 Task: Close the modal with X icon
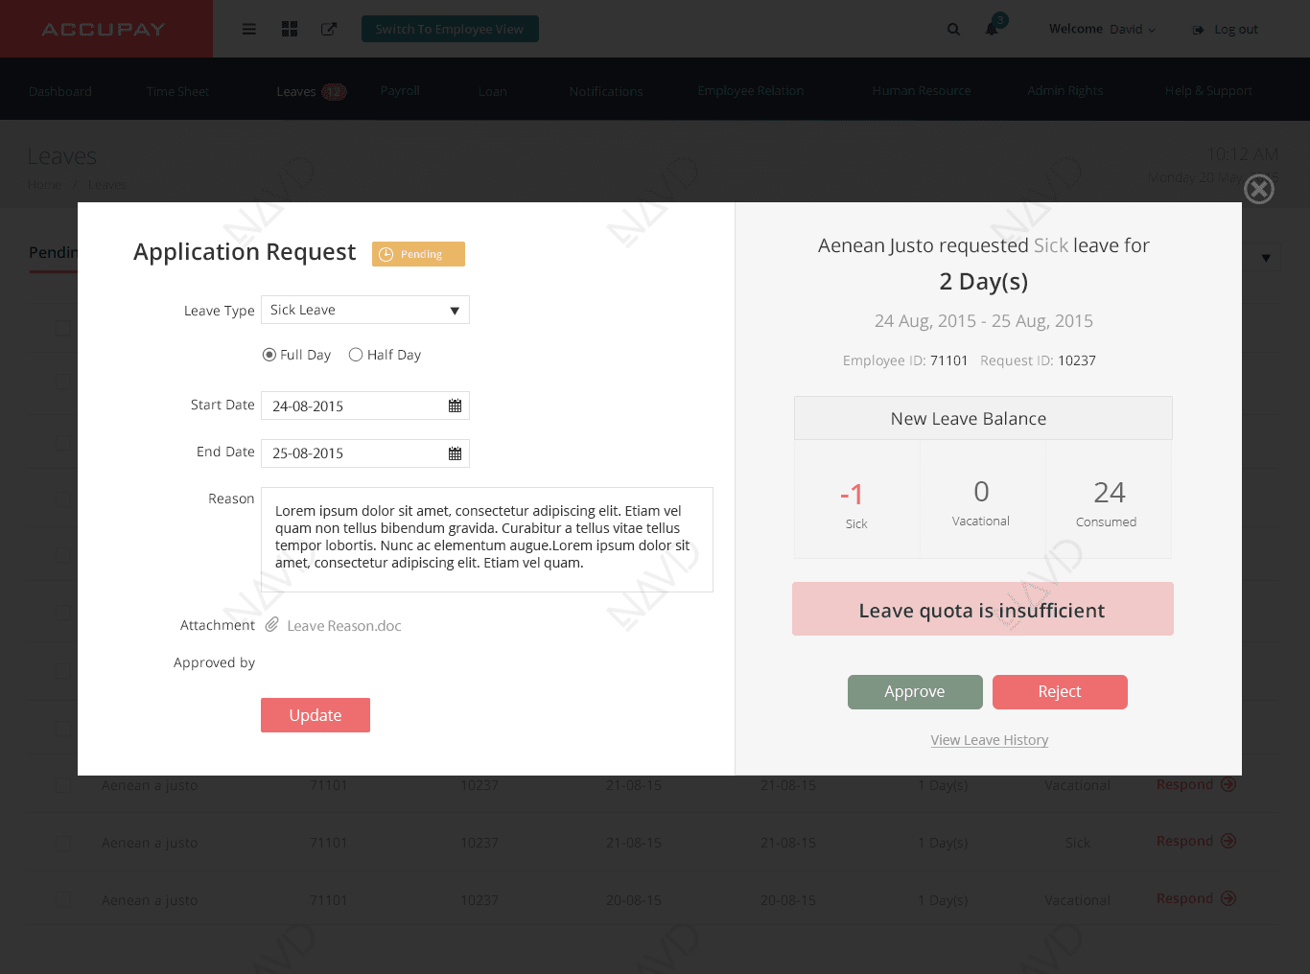pyautogui.click(x=1259, y=189)
